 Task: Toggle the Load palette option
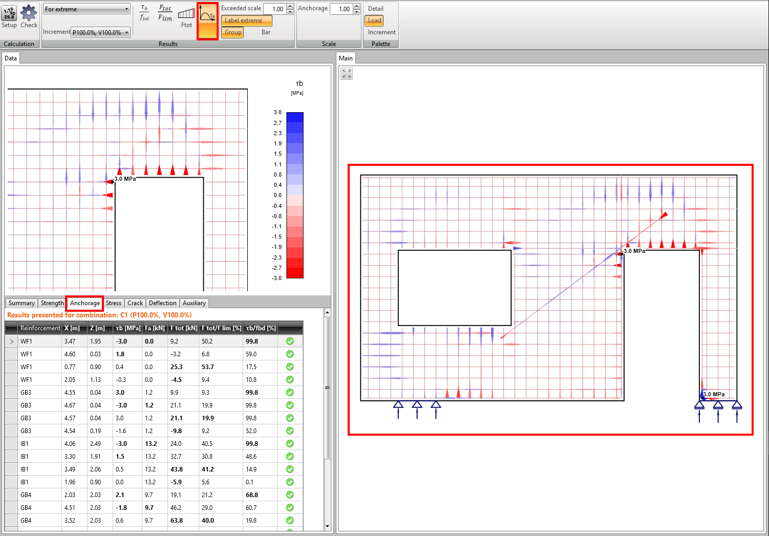tap(375, 20)
